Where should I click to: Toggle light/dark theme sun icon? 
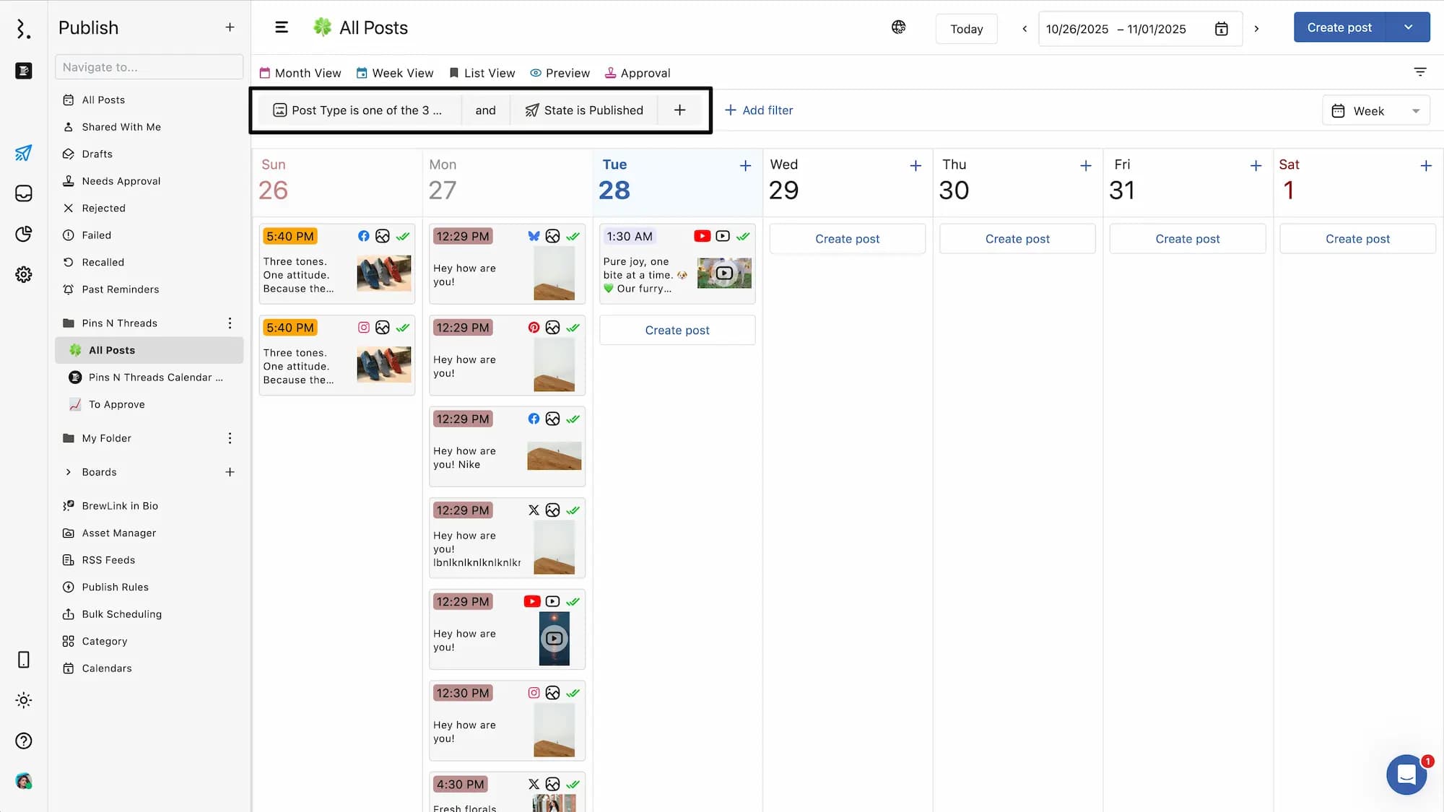[23, 700]
